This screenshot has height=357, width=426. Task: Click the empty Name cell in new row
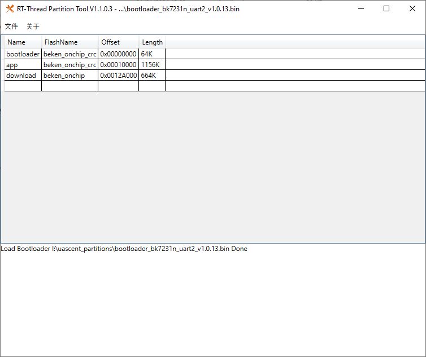pyautogui.click(x=23, y=86)
